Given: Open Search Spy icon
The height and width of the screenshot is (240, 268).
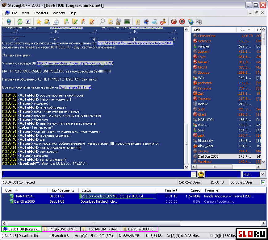Looking at the screenshot, I should pos(119,22).
